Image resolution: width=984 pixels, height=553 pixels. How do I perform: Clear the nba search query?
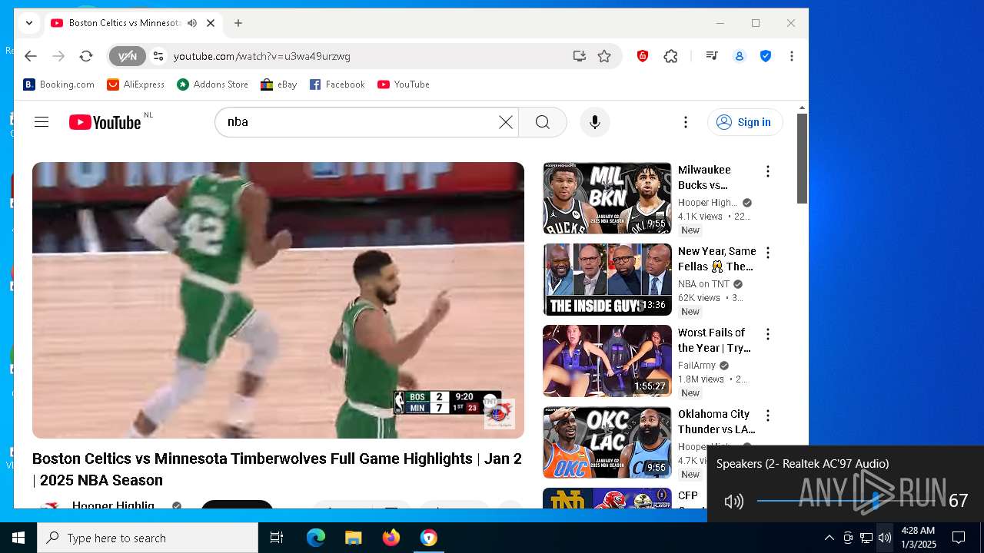point(505,122)
